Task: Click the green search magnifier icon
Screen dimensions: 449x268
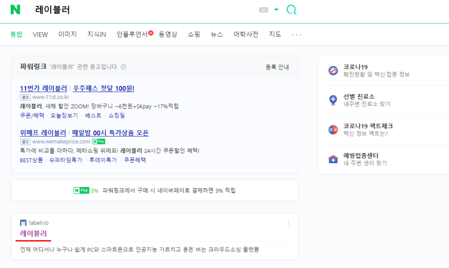Action: 292,10
